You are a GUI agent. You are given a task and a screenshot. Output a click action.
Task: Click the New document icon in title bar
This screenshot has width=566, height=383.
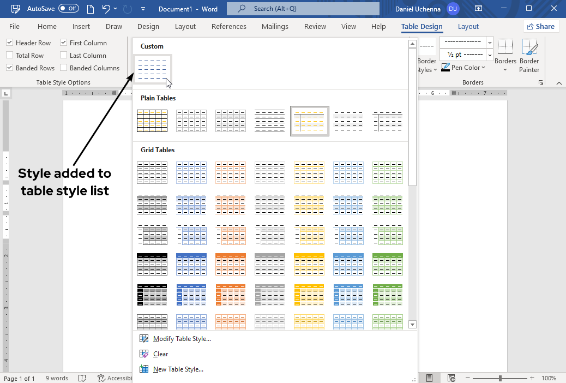pos(90,9)
